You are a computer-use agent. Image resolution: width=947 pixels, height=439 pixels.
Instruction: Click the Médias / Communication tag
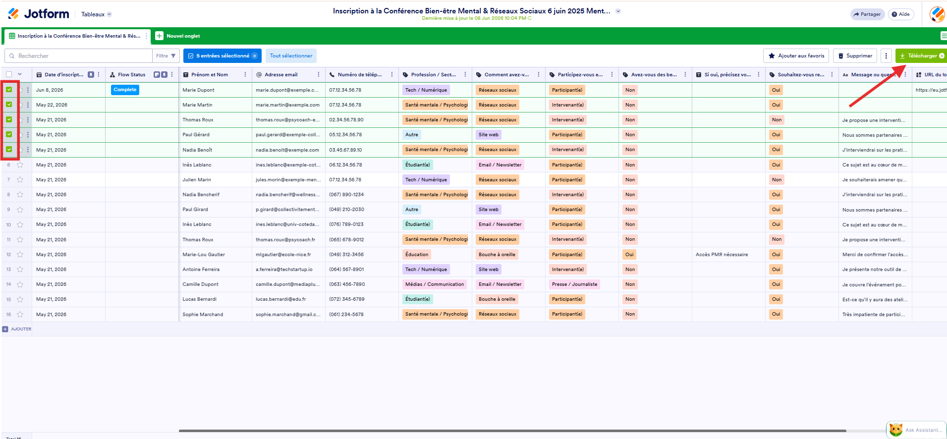click(x=435, y=284)
